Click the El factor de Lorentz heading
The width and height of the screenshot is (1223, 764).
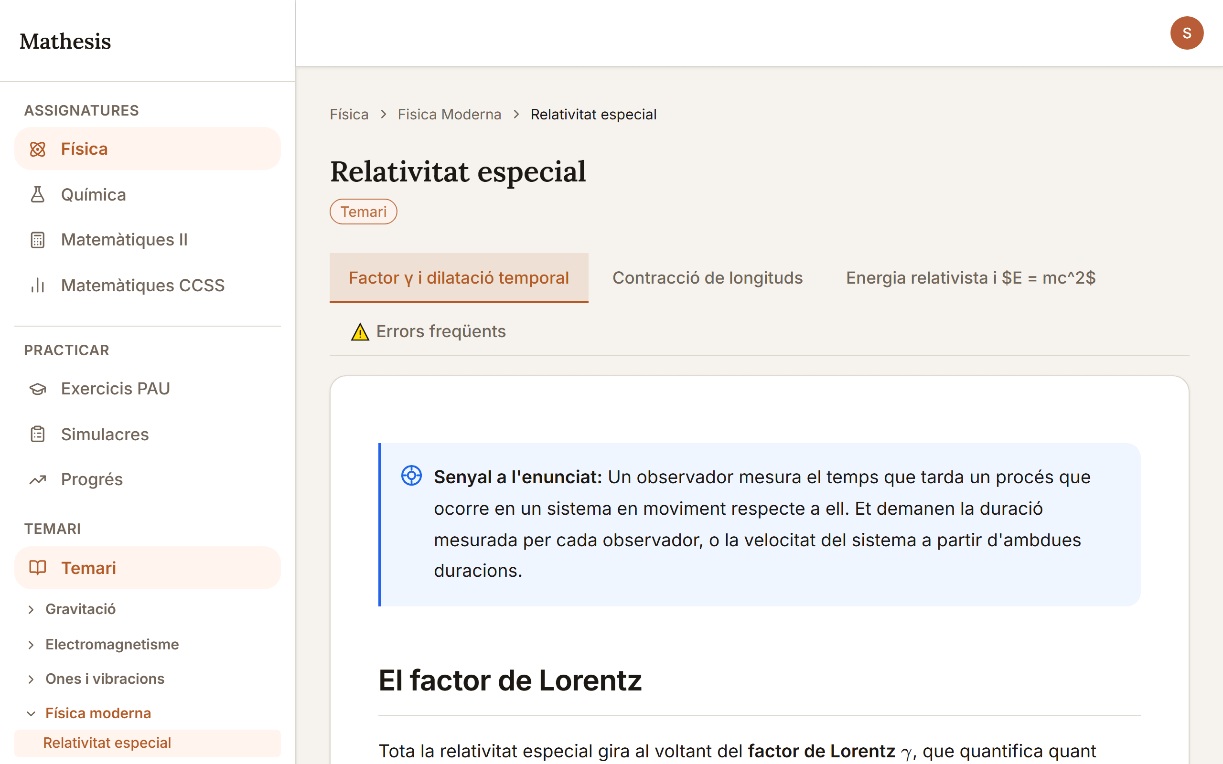point(510,680)
